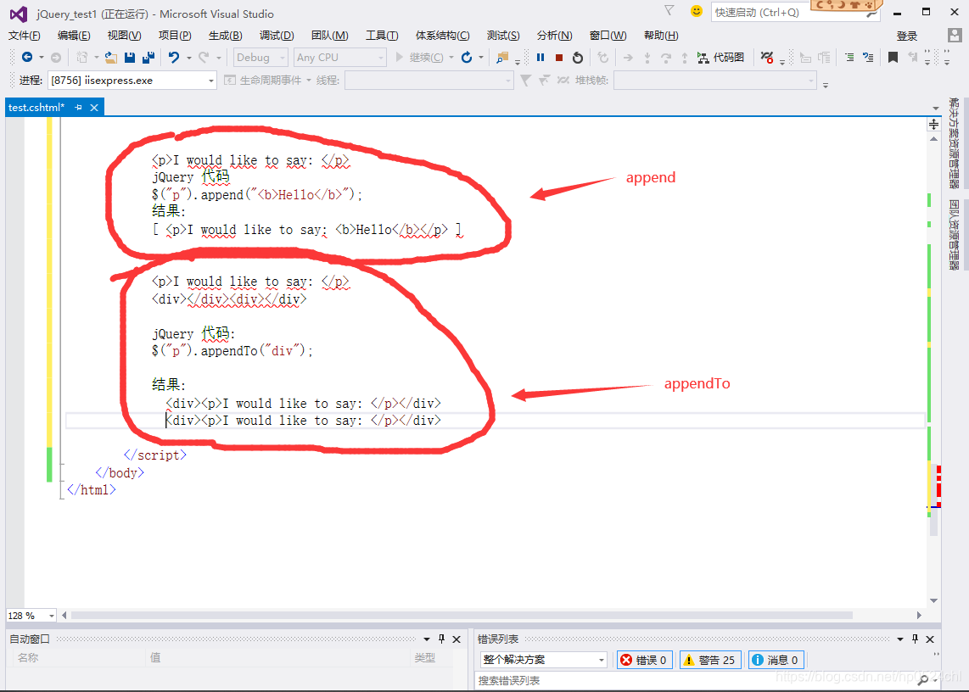Viewport: 969px width, 692px height.
Task: Click the feedback smiley face icon
Action: (697, 11)
